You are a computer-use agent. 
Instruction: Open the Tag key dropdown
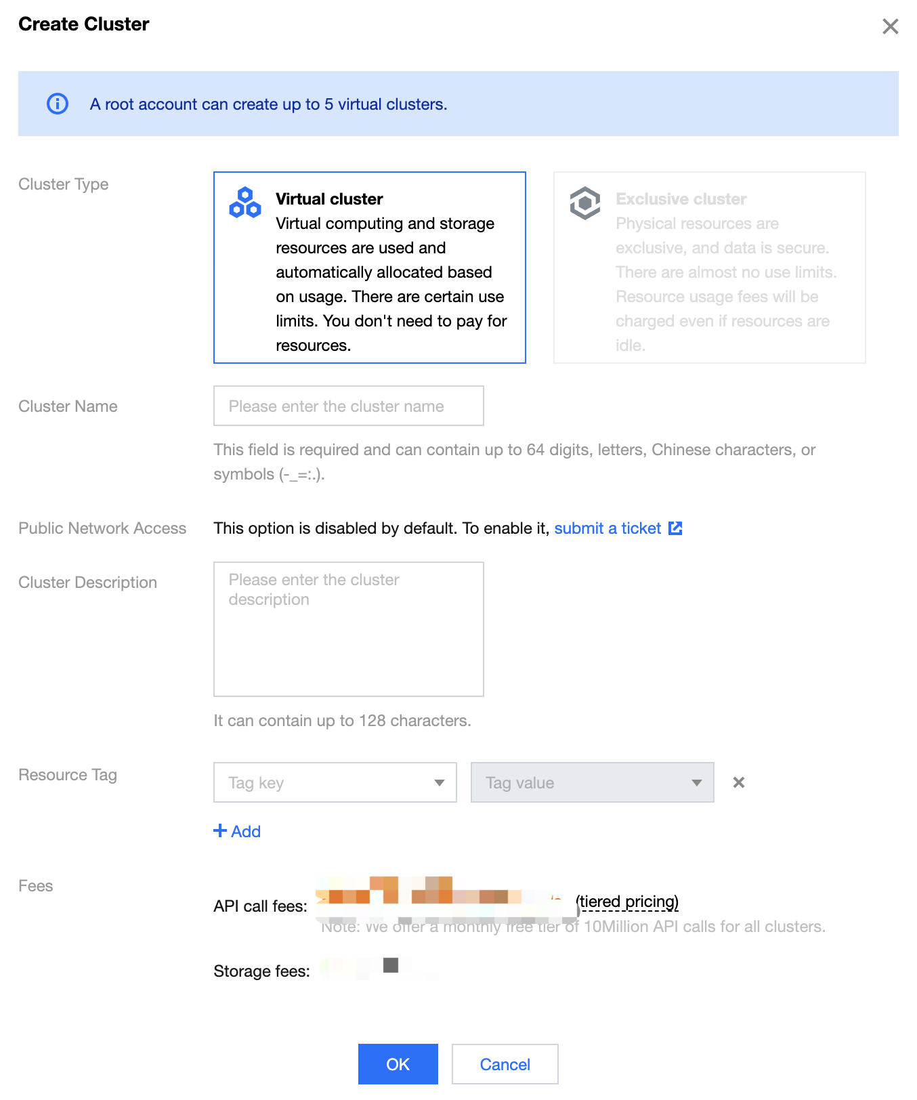pos(335,782)
